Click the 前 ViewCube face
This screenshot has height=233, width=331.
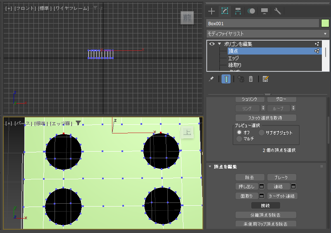click(x=187, y=18)
